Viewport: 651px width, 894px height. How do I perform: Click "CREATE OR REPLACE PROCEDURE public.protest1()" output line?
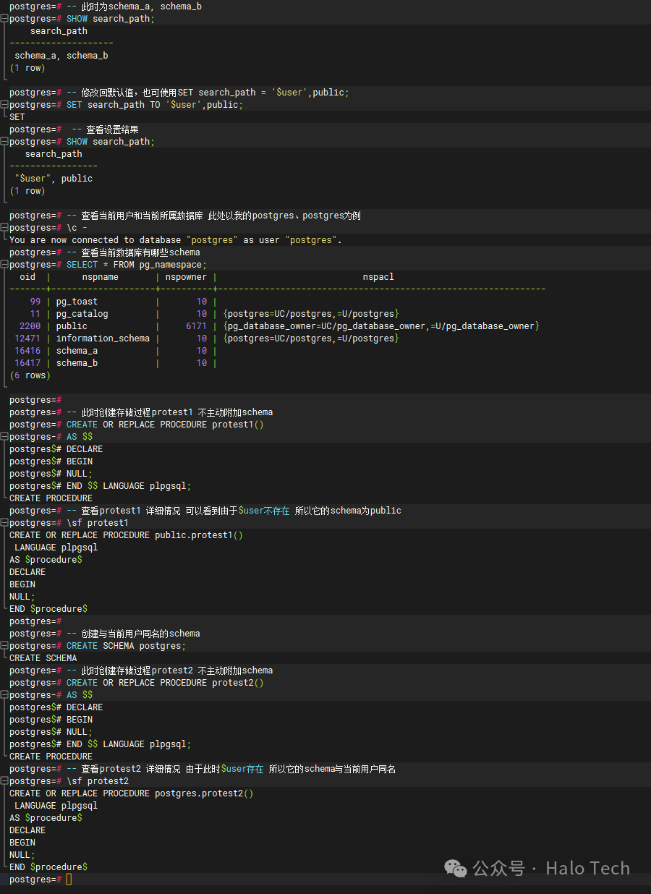[127, 535]
